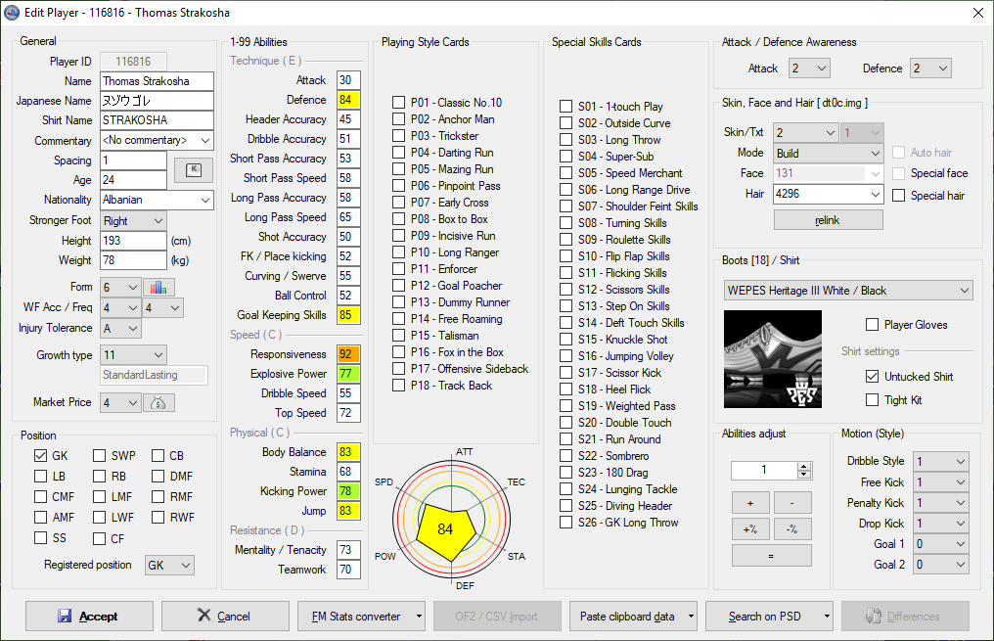Click the -% abilities button
This screenshot has width=994, height=641.
[x=792, y=528]
